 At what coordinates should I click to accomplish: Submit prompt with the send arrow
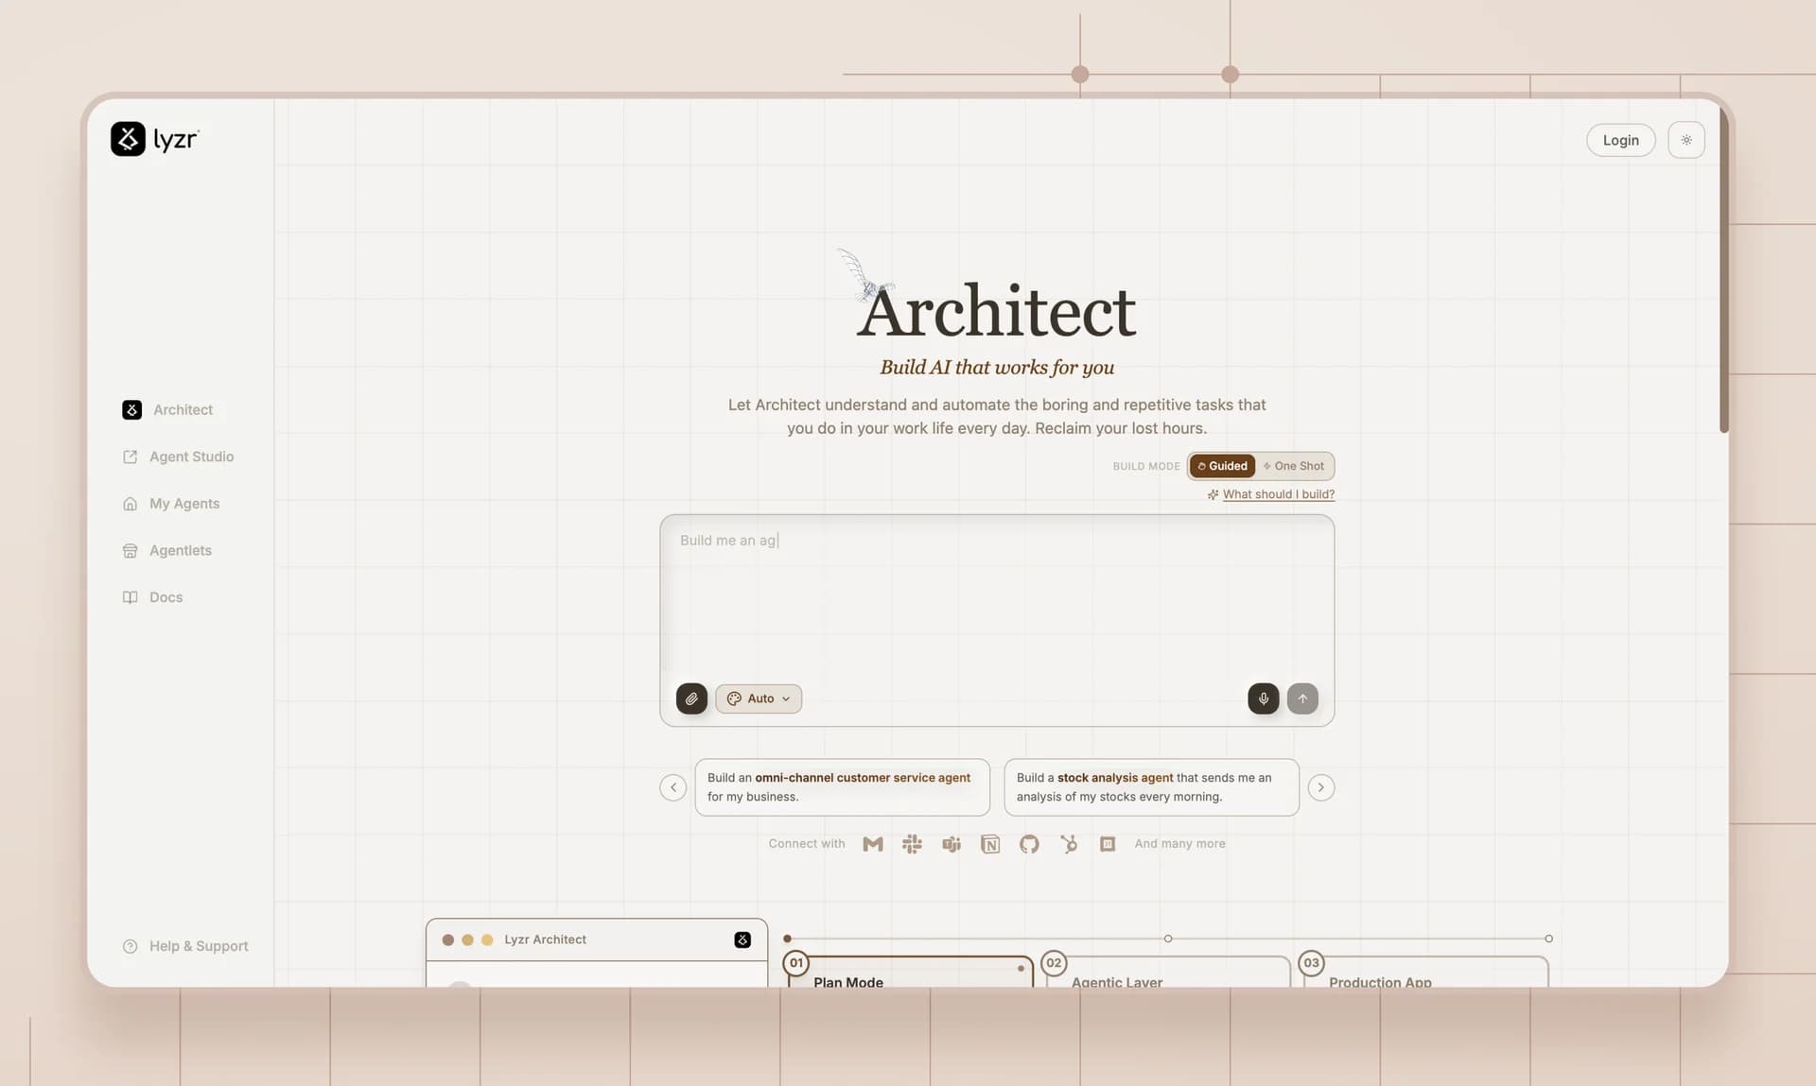1301,698
